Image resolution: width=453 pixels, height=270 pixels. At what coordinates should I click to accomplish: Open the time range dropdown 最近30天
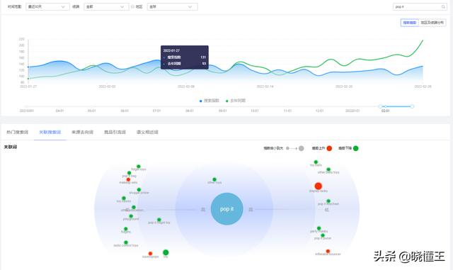47,6
